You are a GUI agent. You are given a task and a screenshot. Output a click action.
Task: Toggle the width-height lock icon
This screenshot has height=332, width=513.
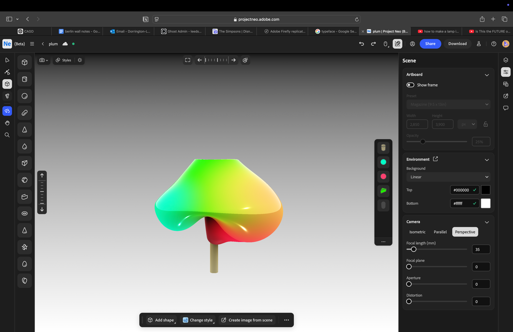(x=486, y=124)
